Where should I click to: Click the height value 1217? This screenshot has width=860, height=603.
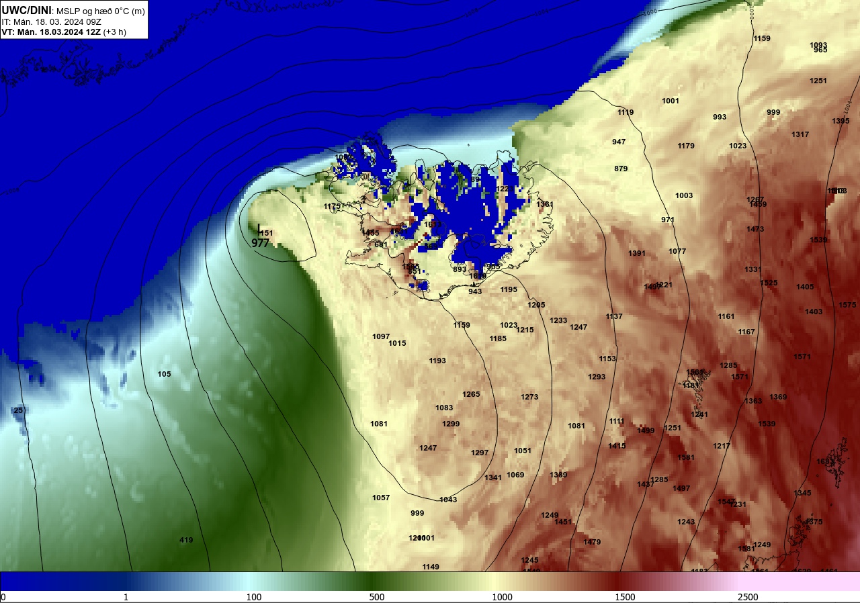click(722, 446)
